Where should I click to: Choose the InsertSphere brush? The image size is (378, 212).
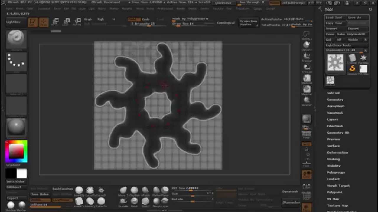(79, 191)
